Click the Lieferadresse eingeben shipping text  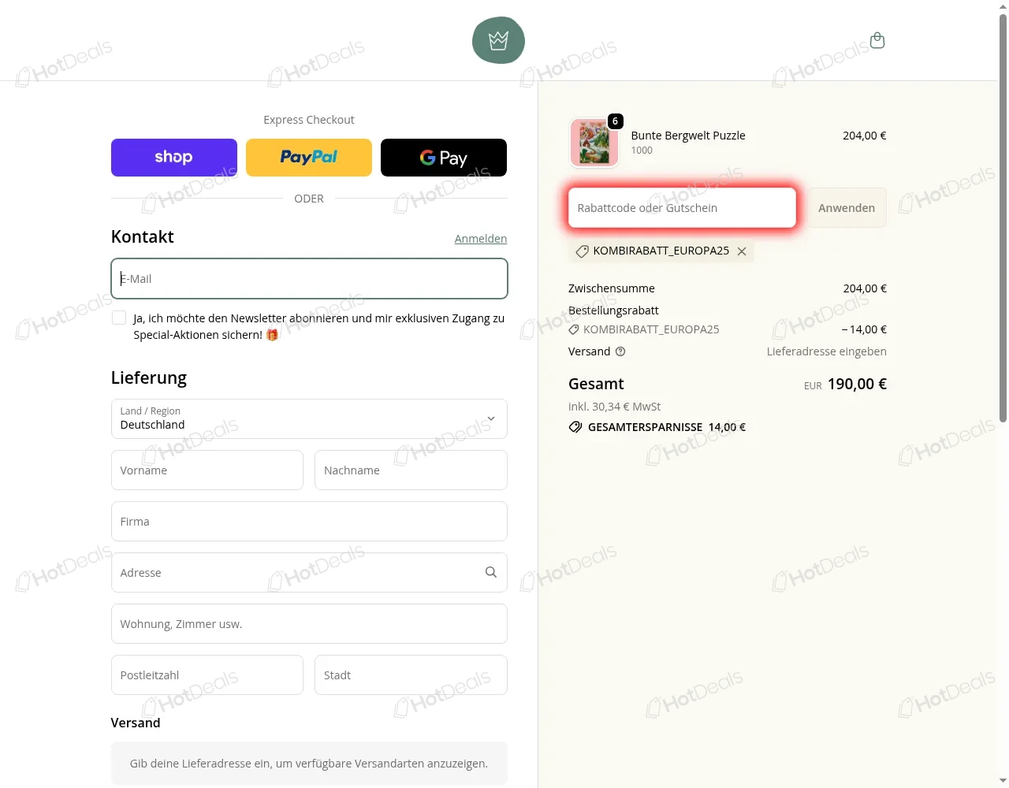pos(827,351)
